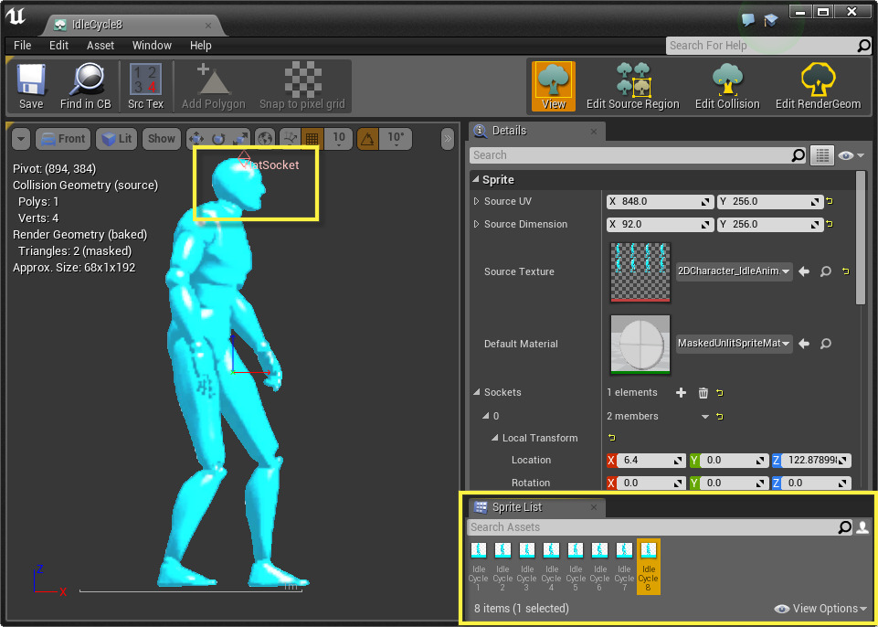Open the Asset menu

pyautogui.click(x=100, y=46)
